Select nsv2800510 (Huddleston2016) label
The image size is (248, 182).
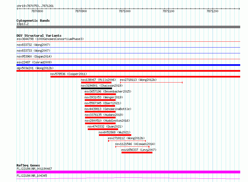click(x=107, y=121)
